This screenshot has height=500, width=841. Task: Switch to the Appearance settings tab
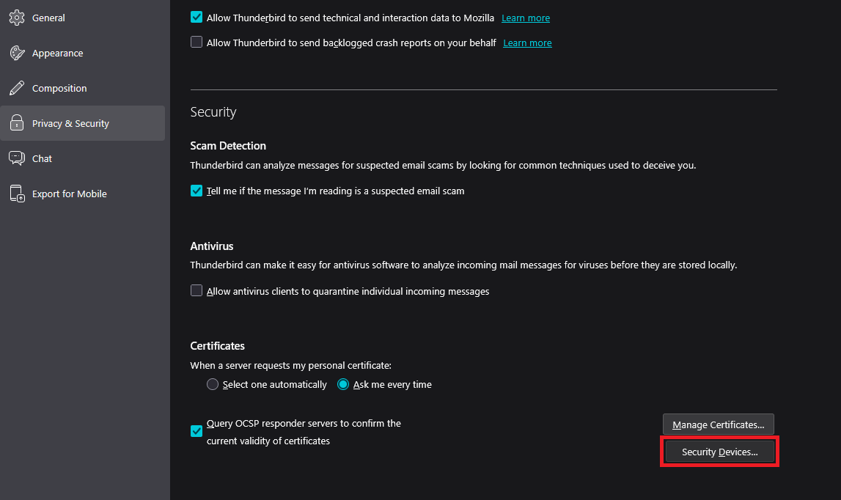(x=57, y=53)
